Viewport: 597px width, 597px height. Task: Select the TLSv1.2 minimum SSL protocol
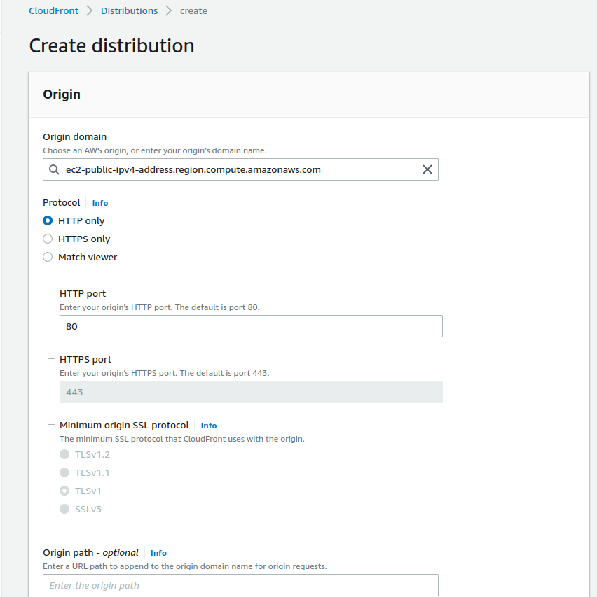pos(64,454)
